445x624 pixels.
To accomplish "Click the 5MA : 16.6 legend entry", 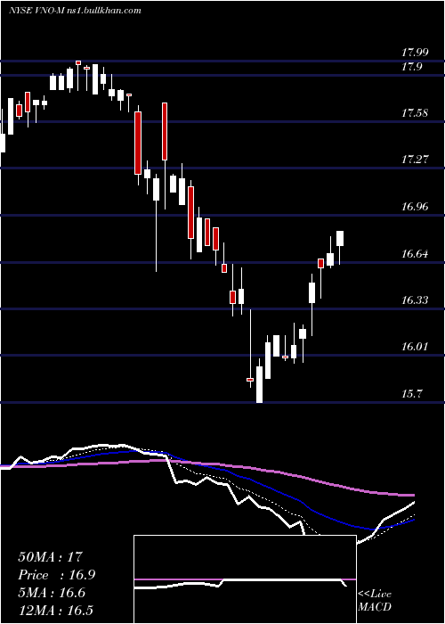I will (x=52, y=594).
